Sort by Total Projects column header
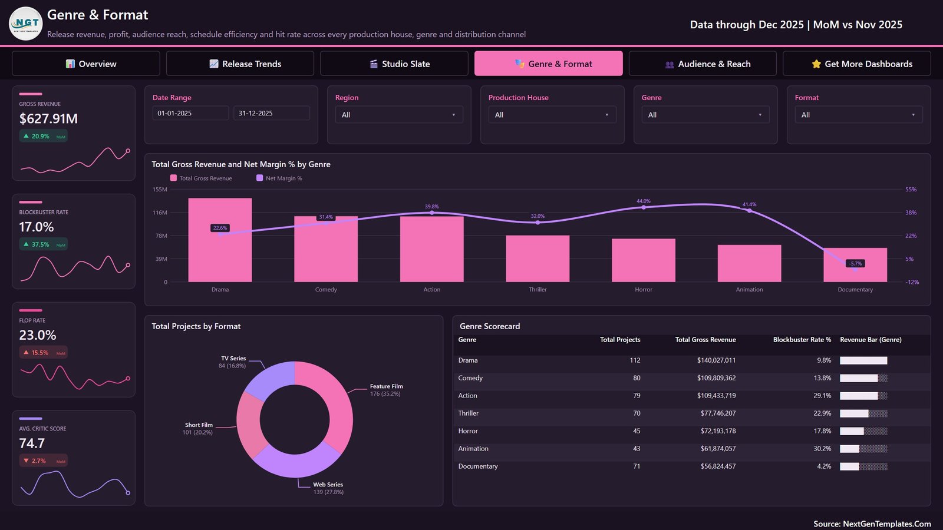 620,340
